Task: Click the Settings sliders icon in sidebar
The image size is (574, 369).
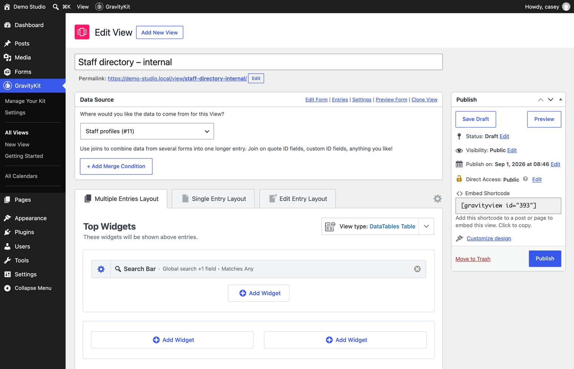Action: pos(8,275)
